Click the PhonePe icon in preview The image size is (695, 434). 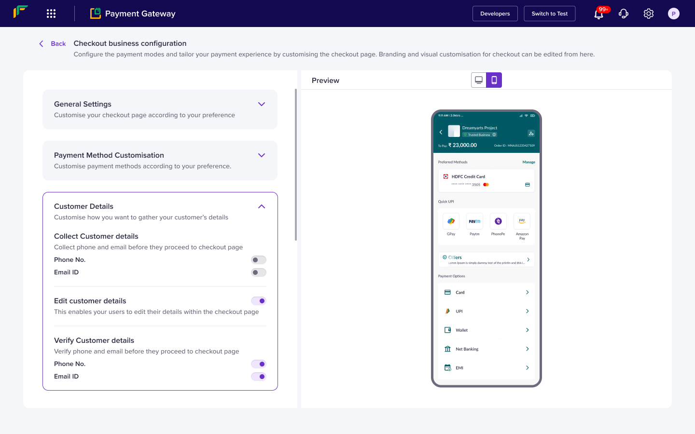[x=498, y=221]
